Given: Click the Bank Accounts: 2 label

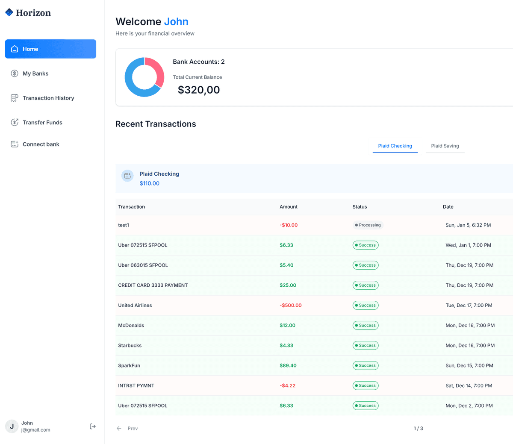Looking at the screenshot, I should [199, 62].
